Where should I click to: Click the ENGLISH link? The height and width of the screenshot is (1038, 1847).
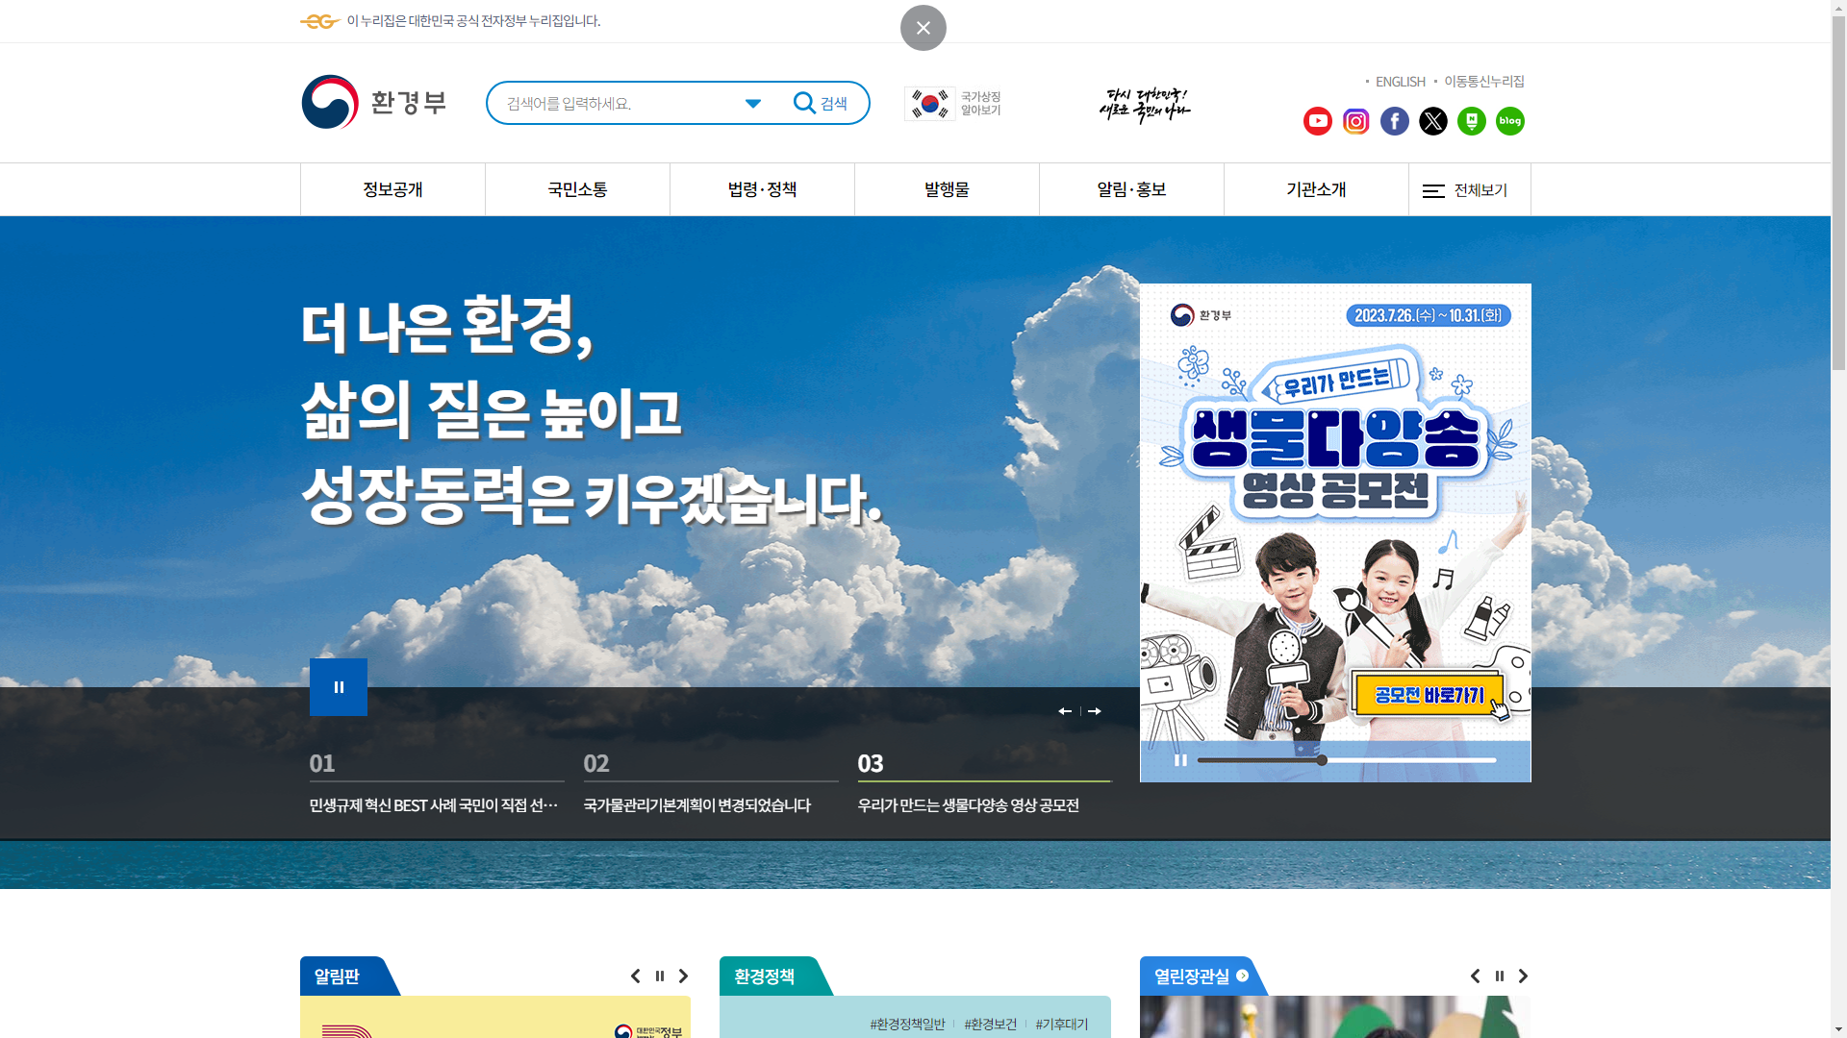point(1400,82)
